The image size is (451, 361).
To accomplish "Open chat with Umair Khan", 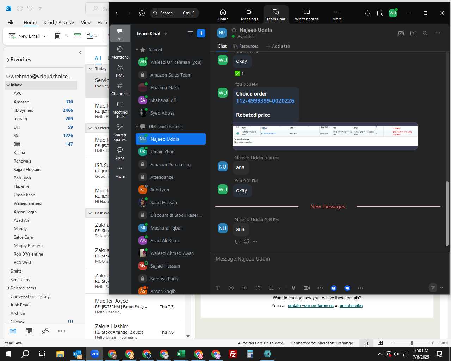I will [x=171, y=152].
